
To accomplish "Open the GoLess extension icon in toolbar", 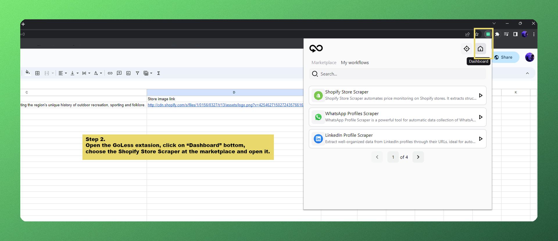I will point(488,34).
